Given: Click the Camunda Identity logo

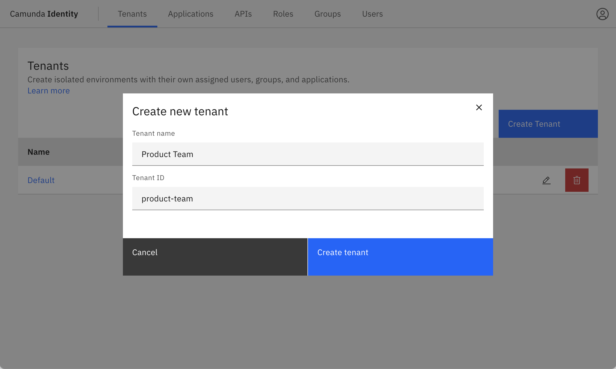Looking at the screenshot, I should click(44, 13).
